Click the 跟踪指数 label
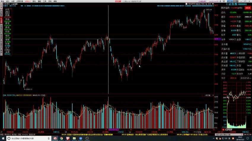 225,8
